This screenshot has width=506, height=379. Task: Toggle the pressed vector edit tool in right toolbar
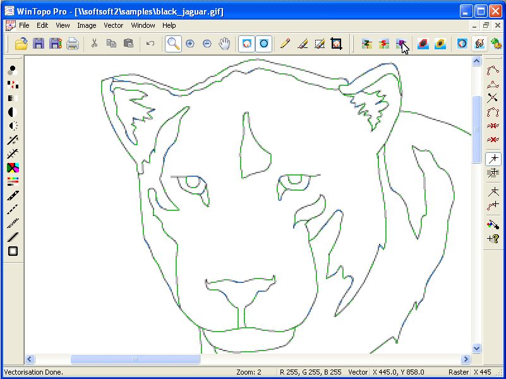[493, 159]
